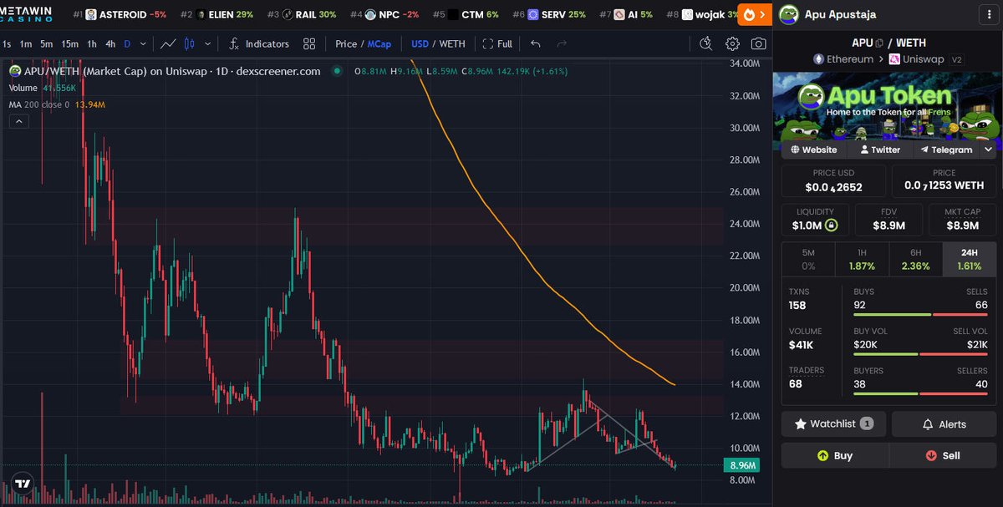Switch chart to MCap mode
This screenshot has height=507, width=1003.
point(379,43)
